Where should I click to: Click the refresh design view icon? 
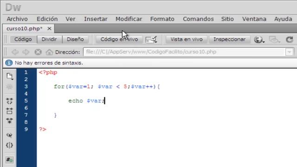290,39
